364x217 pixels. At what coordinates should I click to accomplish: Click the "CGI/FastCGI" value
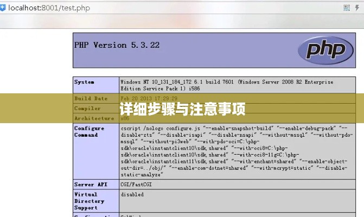click(x=136, y=184)
